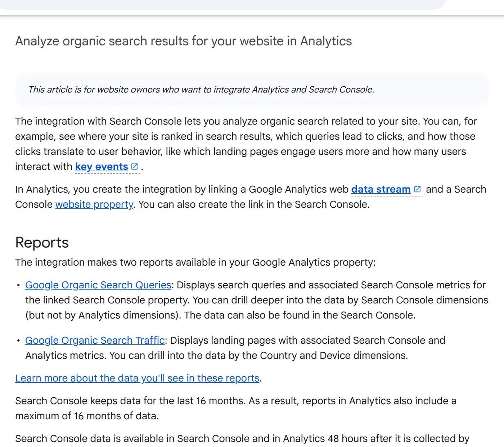Image resolution: width=504 pixels, height=447 pixels.
Task: Open the key events glossary link
Action: coord(102,167)
